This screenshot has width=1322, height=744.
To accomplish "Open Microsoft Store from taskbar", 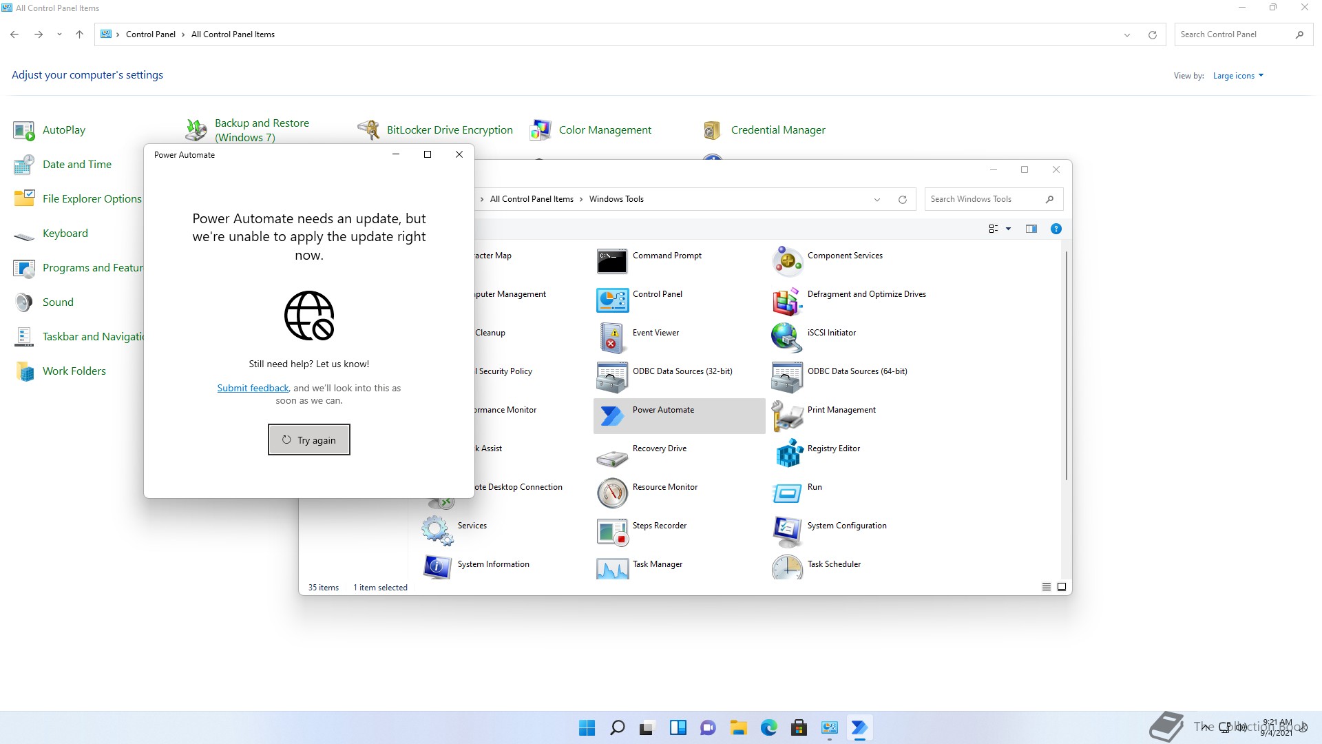I will pos(799,727).
